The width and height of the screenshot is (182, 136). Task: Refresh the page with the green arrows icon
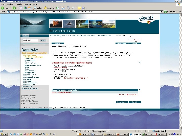click(25, 8)
